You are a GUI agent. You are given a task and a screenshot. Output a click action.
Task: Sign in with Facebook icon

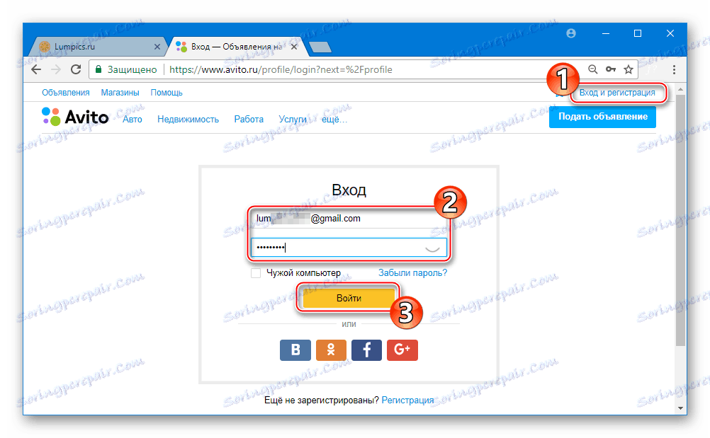(x=367, y=350)
